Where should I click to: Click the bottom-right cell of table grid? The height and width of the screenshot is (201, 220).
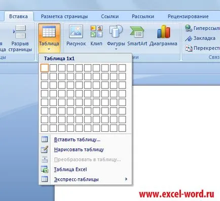click(122, 128)
